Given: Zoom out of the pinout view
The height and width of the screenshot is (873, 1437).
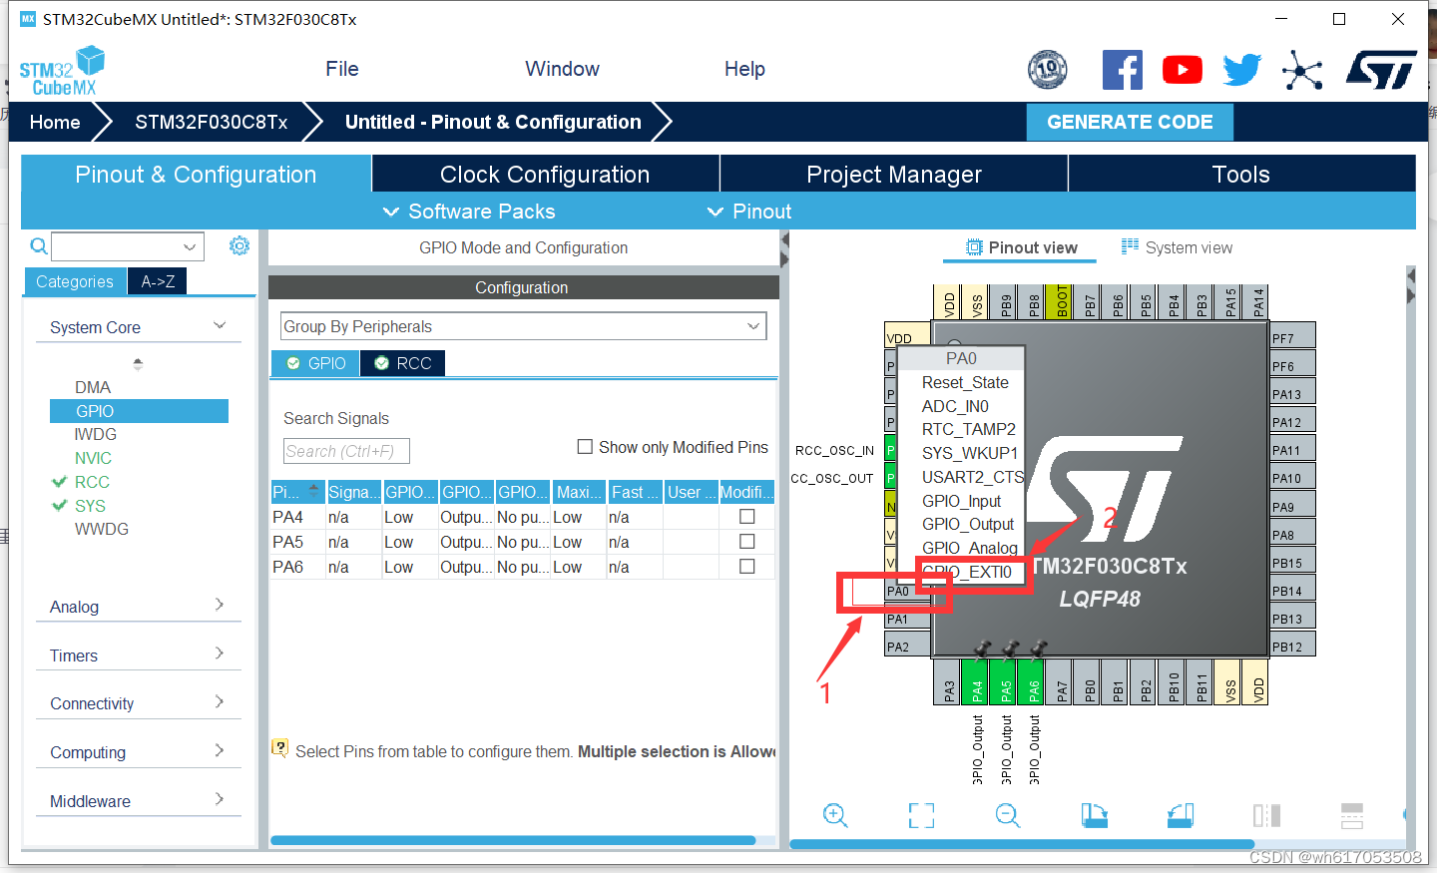Looking at the screenshot, I should tap(1007, 815).
